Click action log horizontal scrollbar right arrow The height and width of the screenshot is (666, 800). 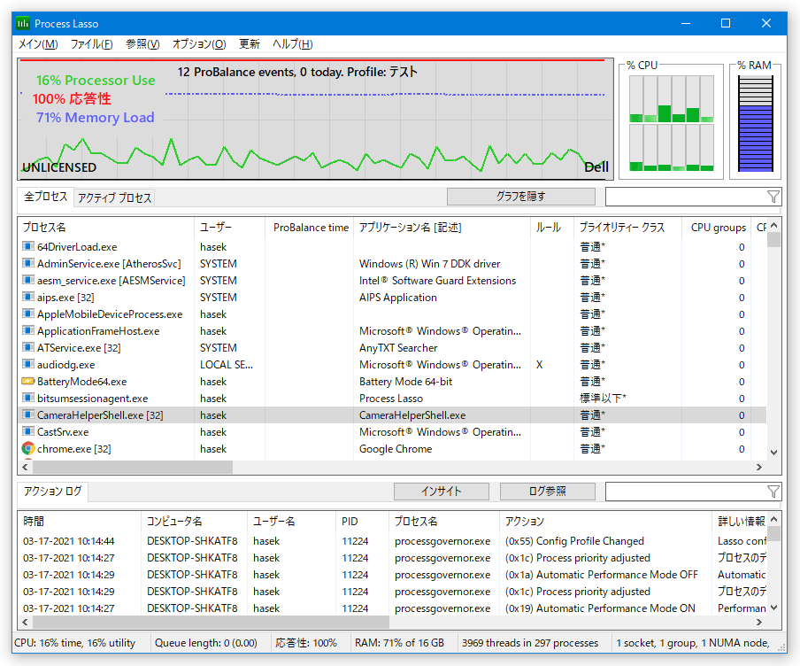[759, 622]
